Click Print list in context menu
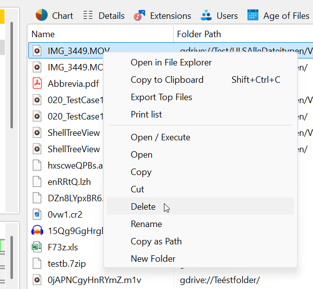The width and height of the screenshot is (313, 289). coord(146,115)
